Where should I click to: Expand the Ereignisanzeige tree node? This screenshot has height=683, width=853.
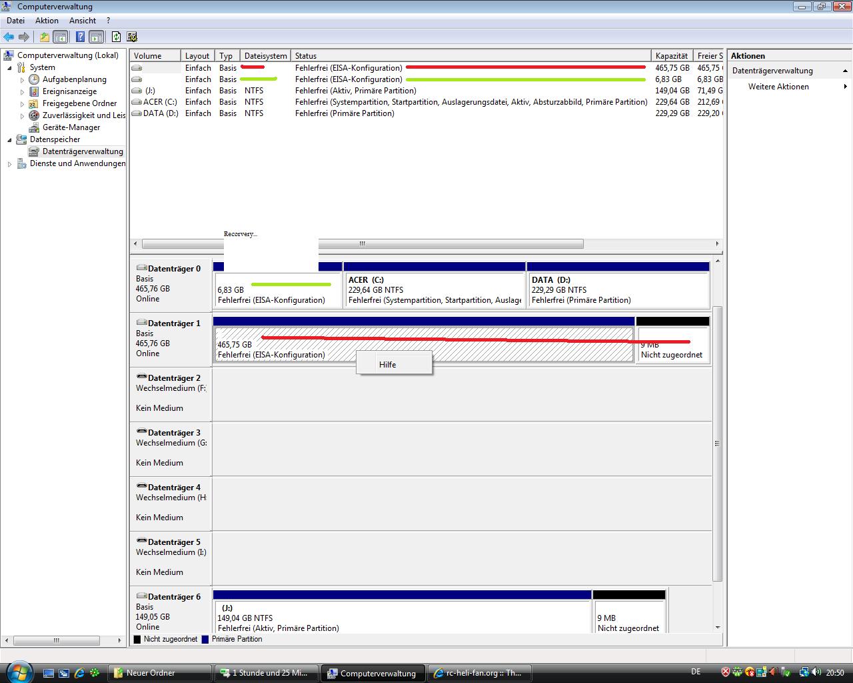coord(22,92)
